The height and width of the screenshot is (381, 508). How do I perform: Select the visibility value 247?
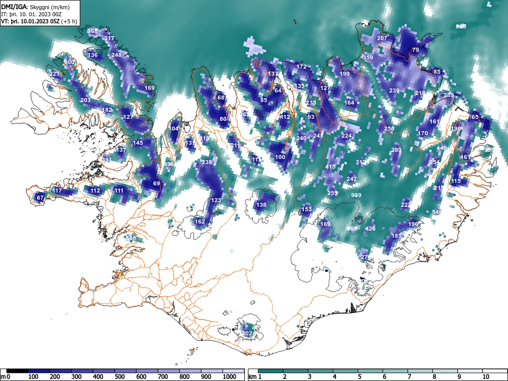point(352,178)
